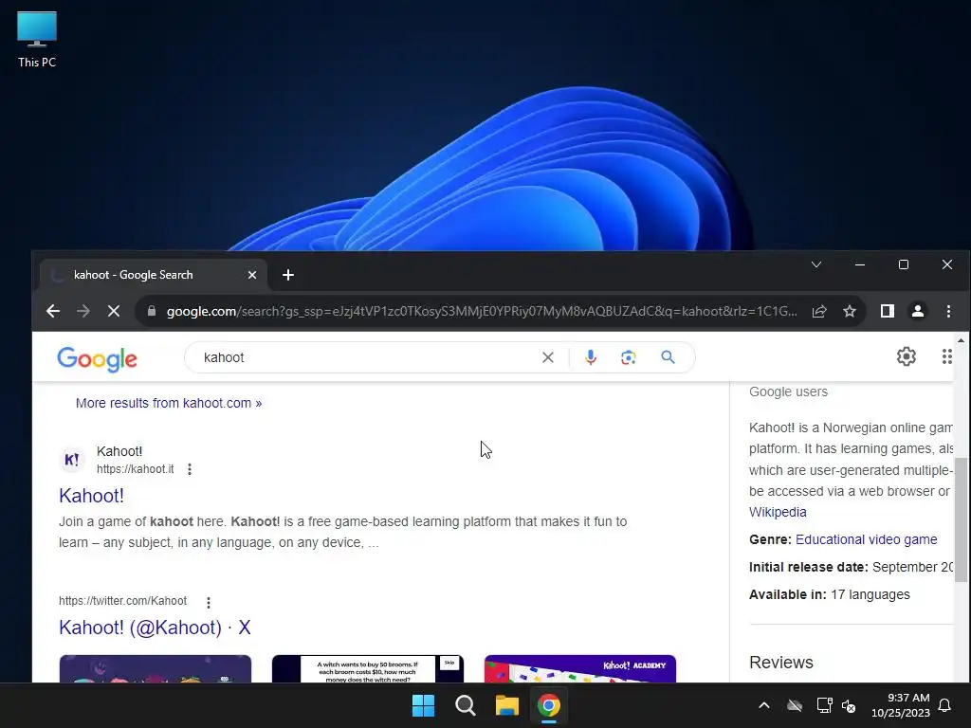Focus the kahoot search input field
Viewport: 971px width, 728px height.
[365, 357]
